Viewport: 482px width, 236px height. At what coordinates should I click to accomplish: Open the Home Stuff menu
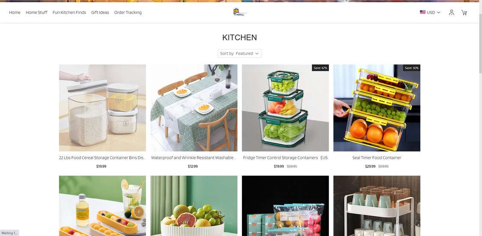(x=36, y=12)
